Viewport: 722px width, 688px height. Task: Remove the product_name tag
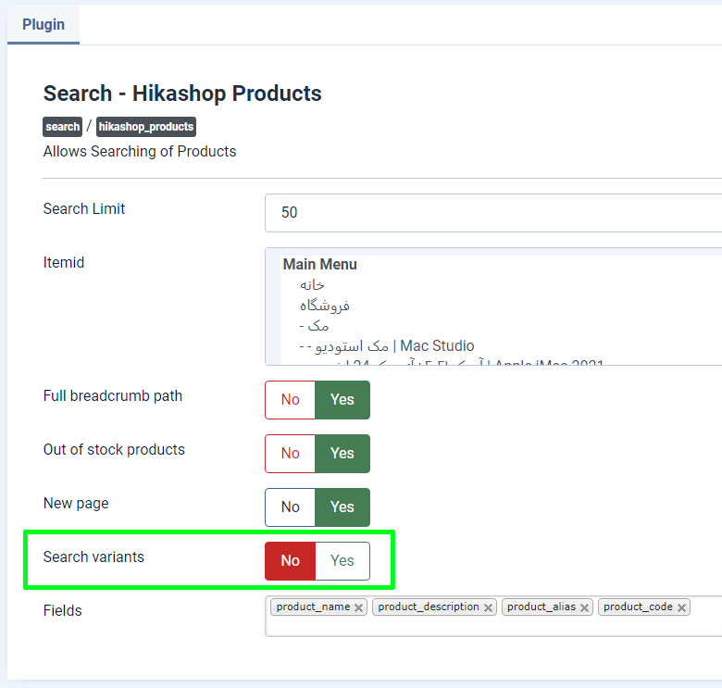359,608
